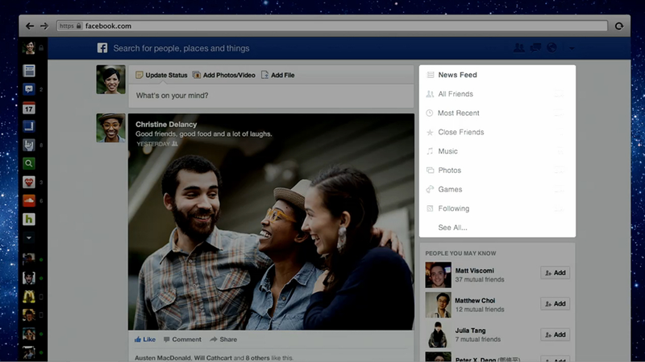Open the Christine Delancy name link

(x=166, y=125)
